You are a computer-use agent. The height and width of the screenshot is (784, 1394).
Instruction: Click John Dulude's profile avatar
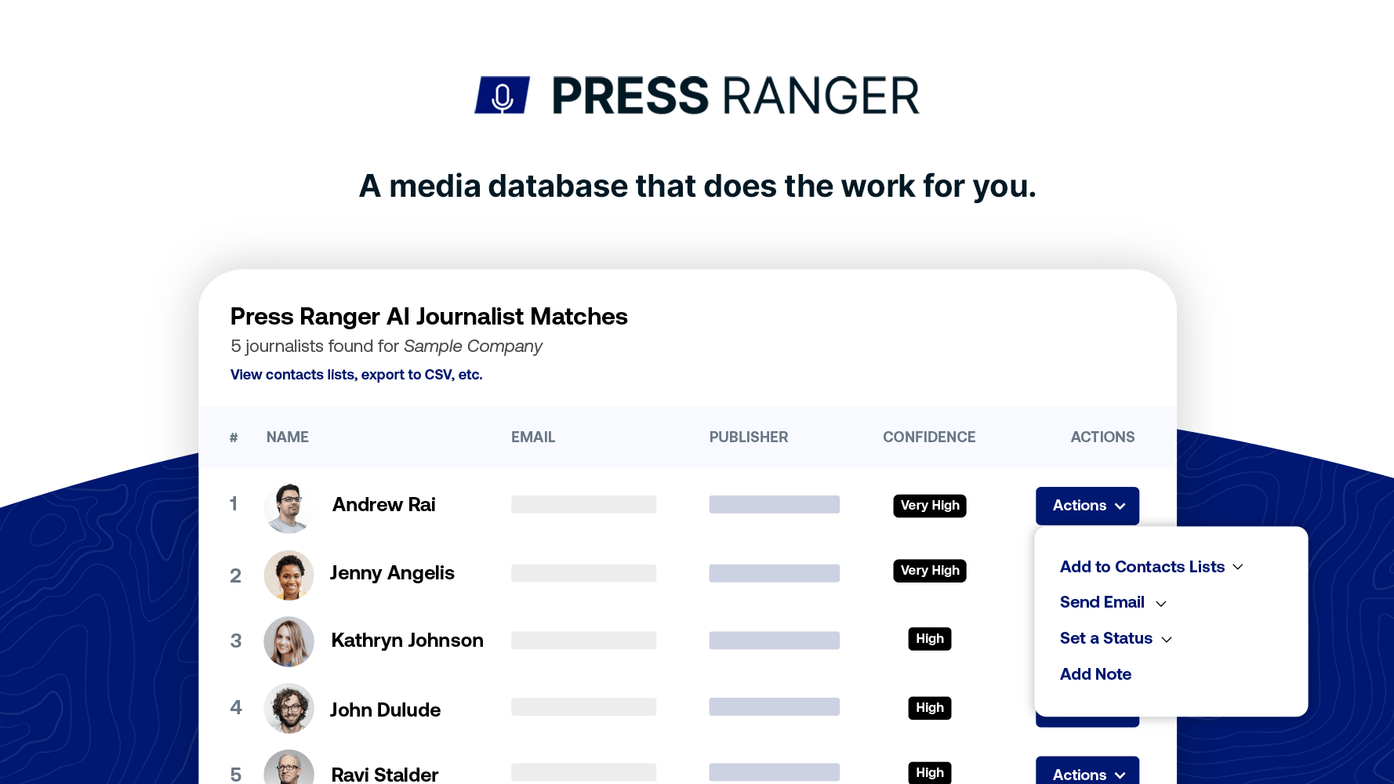[289, 708]
